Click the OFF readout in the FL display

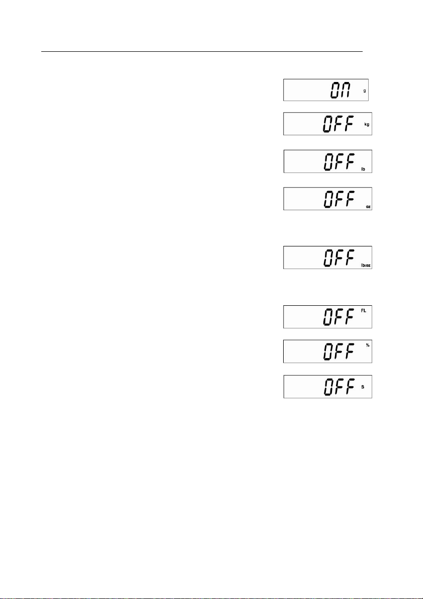(339, 317)
